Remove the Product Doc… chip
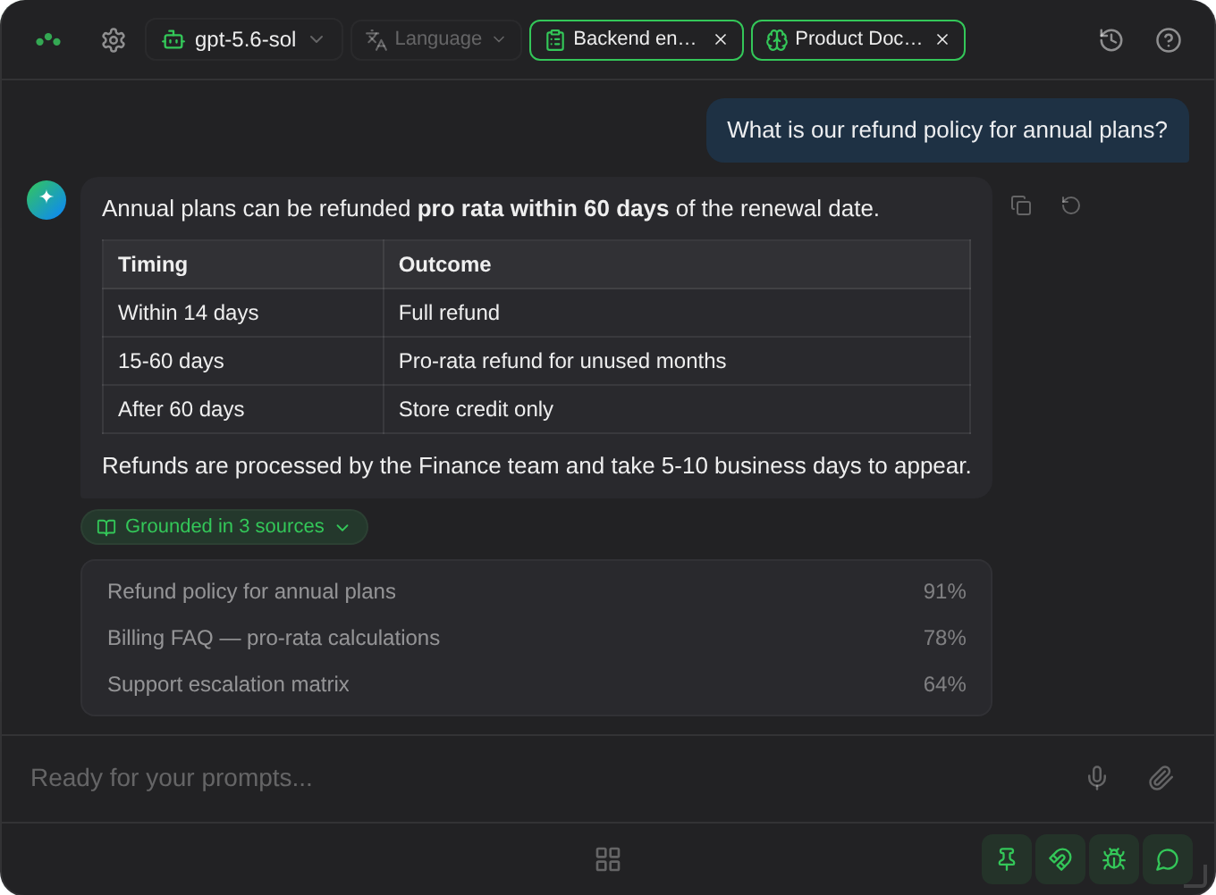The height and width of the screenshot is (895, 1216). 942,40
